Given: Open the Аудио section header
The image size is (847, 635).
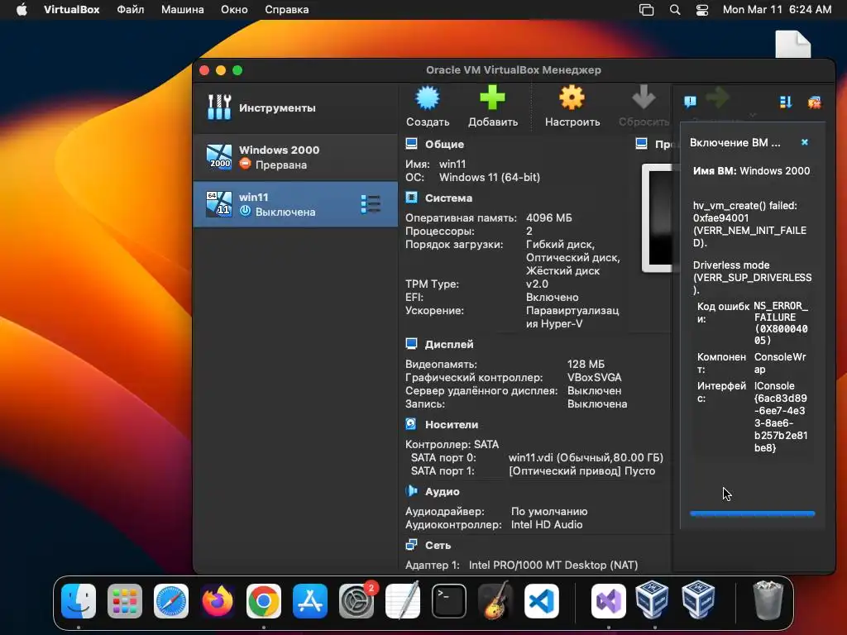Looking at the screenshot, I should (x=442, y=491).
